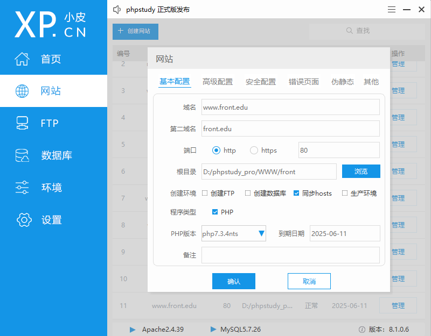Screen dimensions: 431x336
Task: Click the 查找 search box
Action: [367, 31]
